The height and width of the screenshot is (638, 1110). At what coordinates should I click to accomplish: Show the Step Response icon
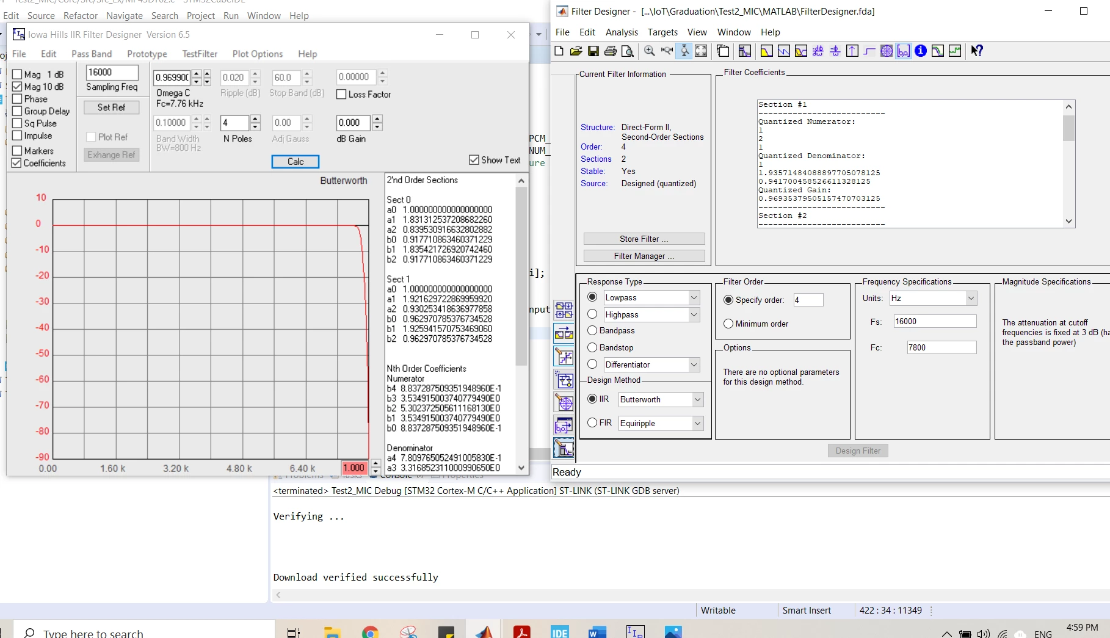(x=869, y=51)
